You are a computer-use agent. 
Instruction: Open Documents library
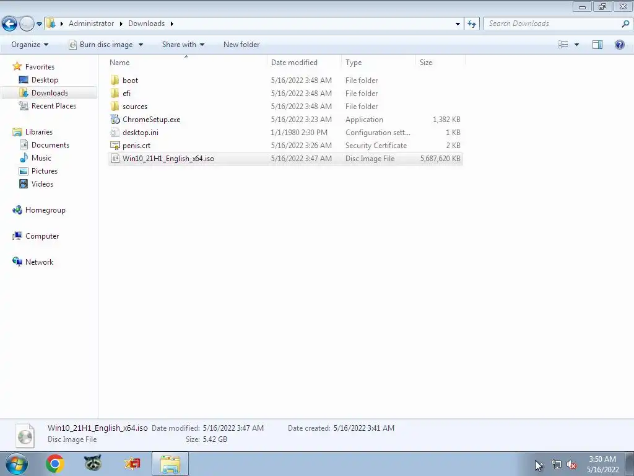tap(50, 145)
